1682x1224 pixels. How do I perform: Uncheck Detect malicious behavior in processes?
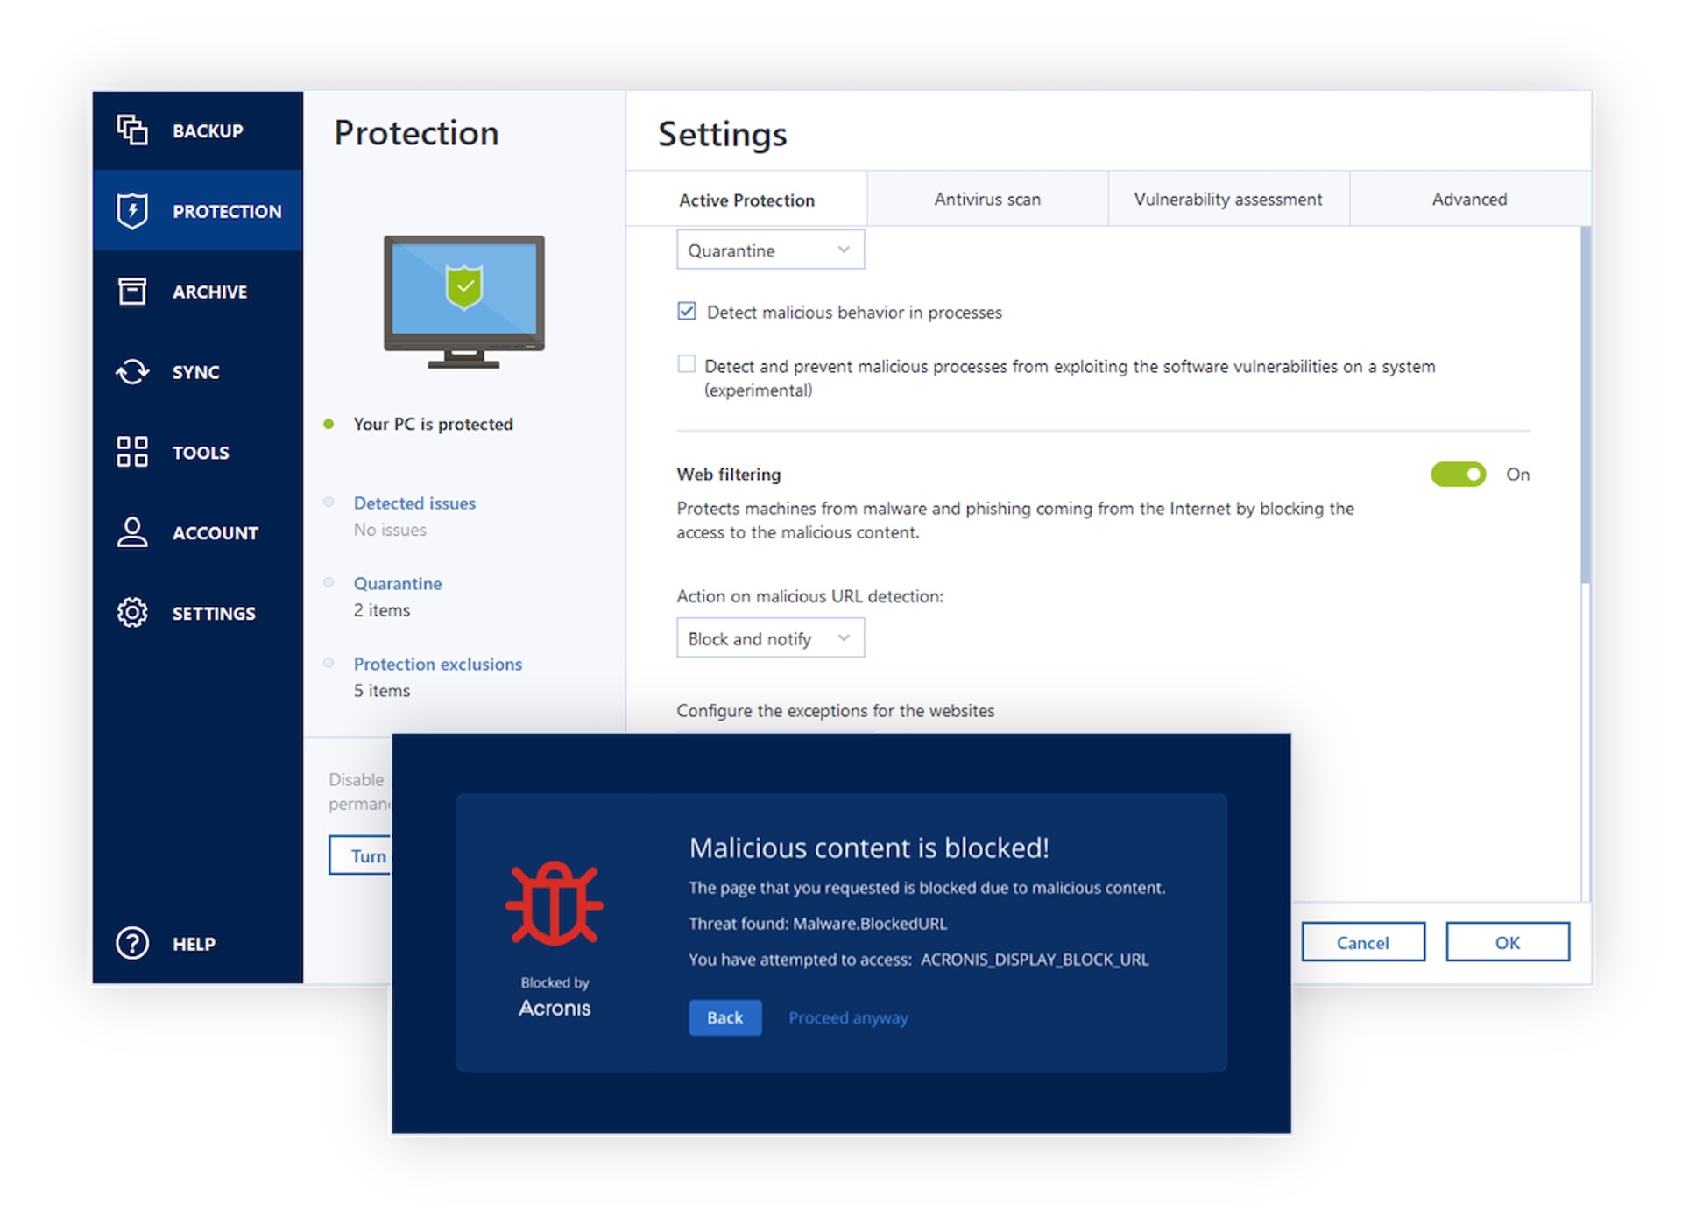click(x=686, y=311)
